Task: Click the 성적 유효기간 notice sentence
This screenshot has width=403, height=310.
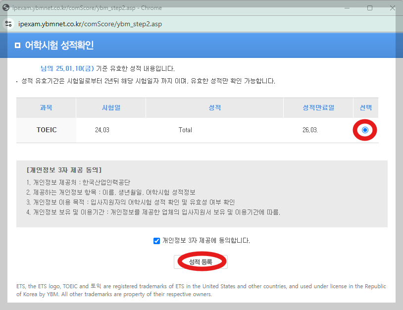Action: pyautogui.click(x=148, y=81)
